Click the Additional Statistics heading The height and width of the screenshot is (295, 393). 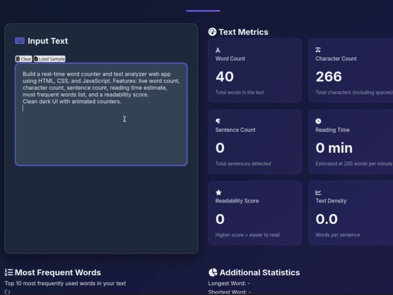(260, 273)
